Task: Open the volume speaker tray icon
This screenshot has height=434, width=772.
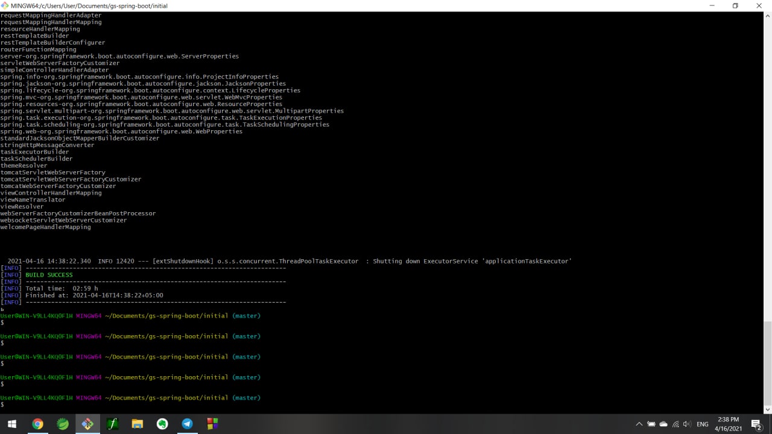Action: pyautogui.click(x=687, y=424)
